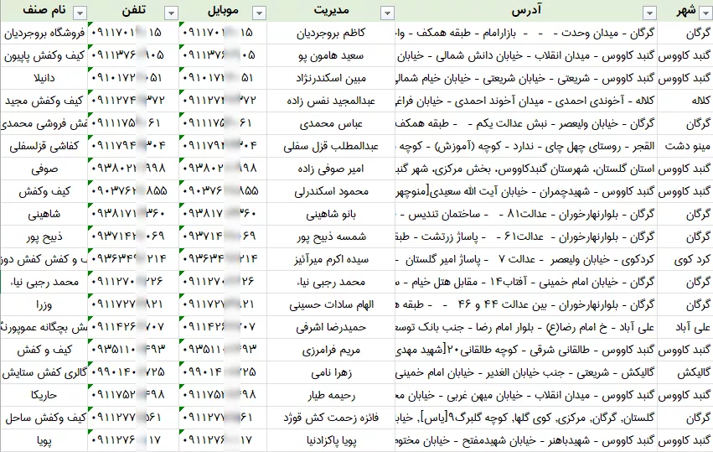This screenshot has width=713, height=452.
Task: Select the trade name cell دانیلا
Action: (44, 78)
